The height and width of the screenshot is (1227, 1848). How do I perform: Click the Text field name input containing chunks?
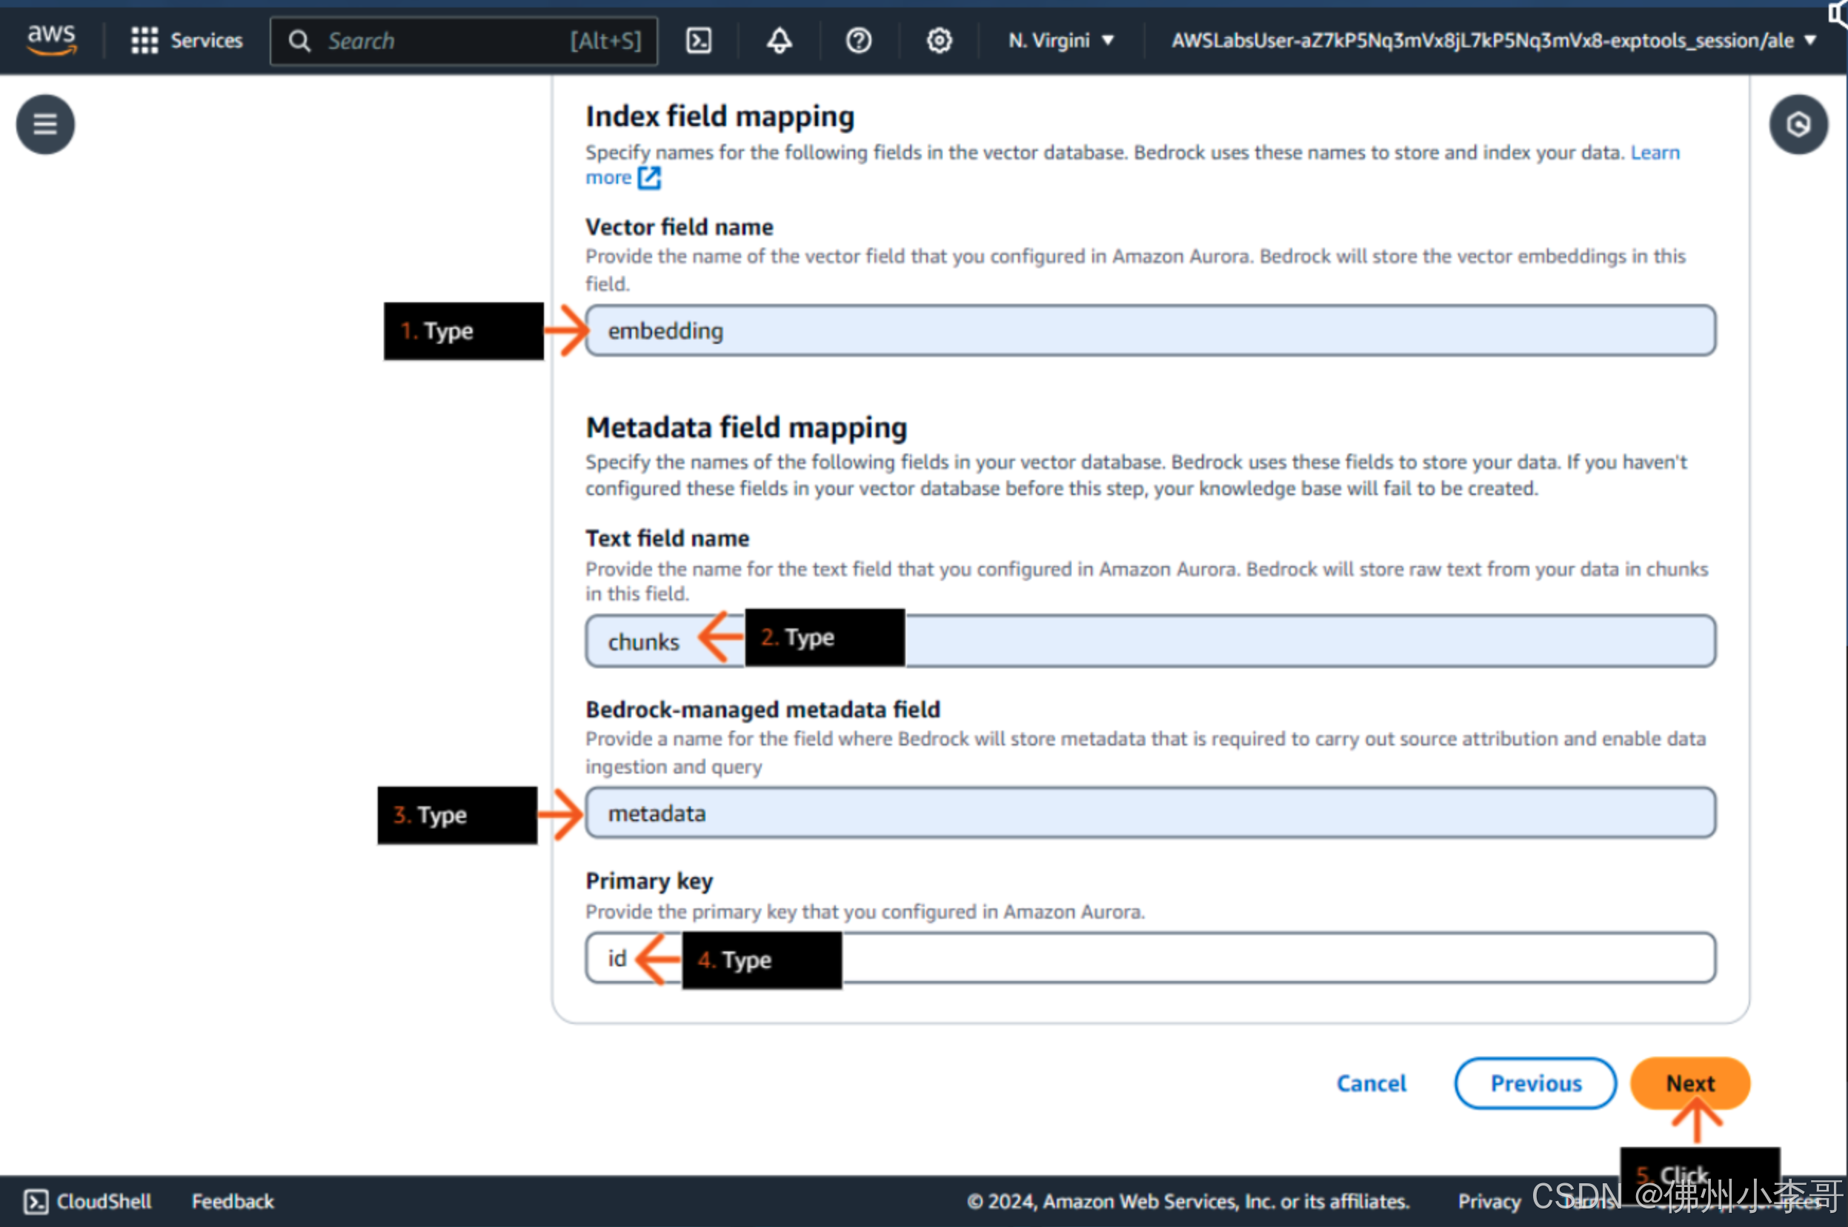tap(1150, 641)
